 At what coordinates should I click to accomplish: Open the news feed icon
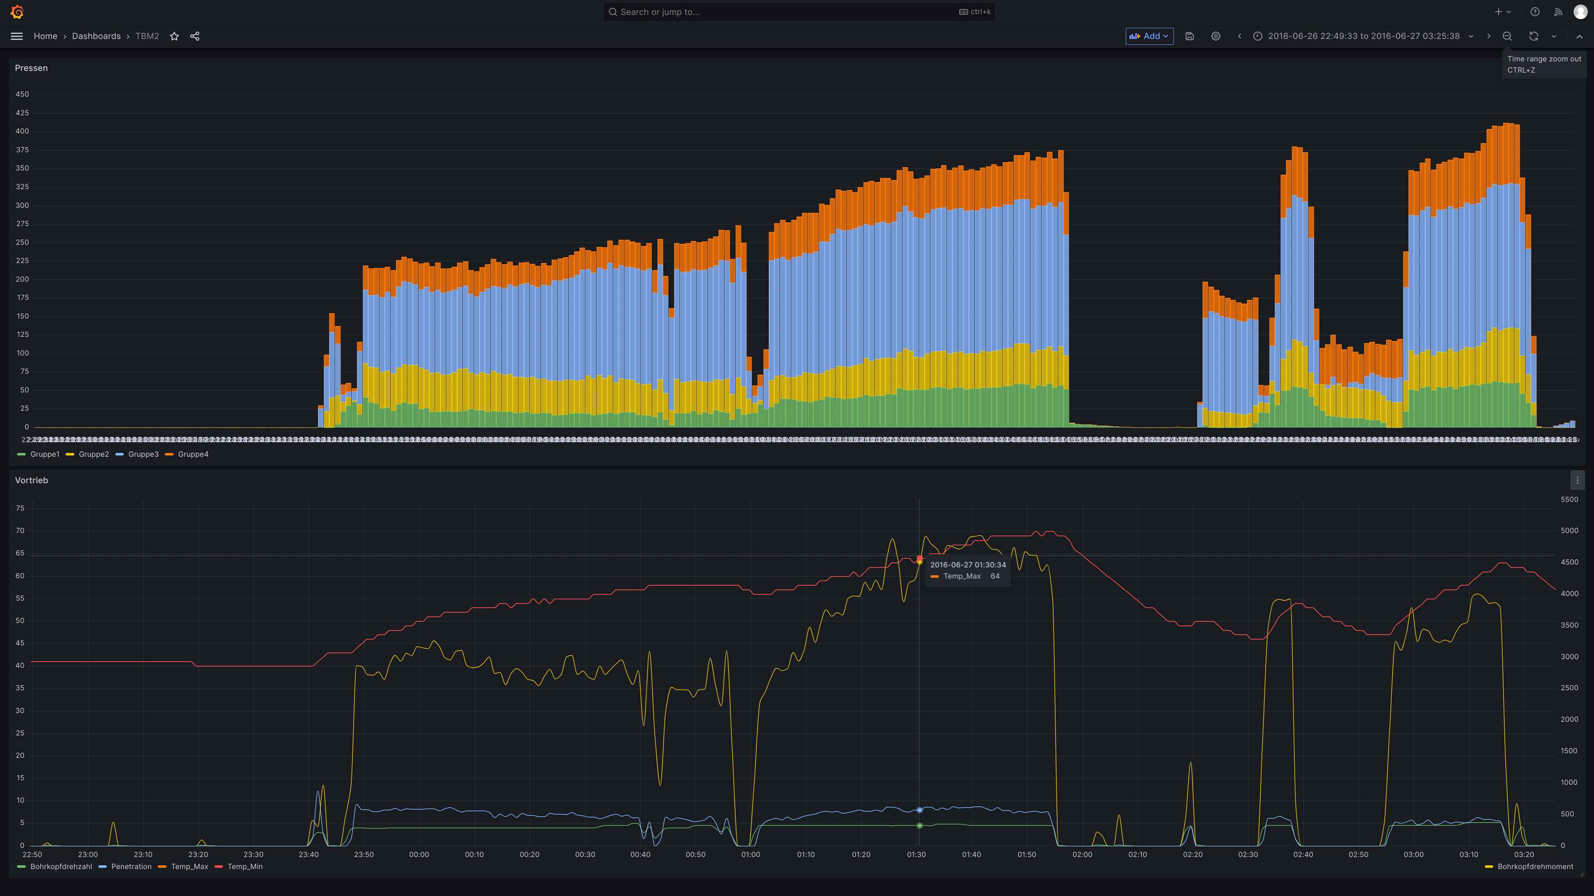[1558, 12]
